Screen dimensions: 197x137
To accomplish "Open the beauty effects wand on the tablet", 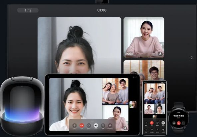I will pos(103,125).
